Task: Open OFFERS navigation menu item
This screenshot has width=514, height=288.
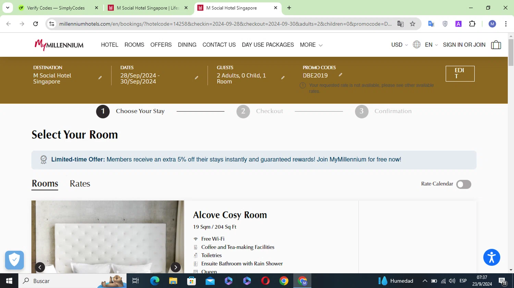Action: tap(161, 45)
